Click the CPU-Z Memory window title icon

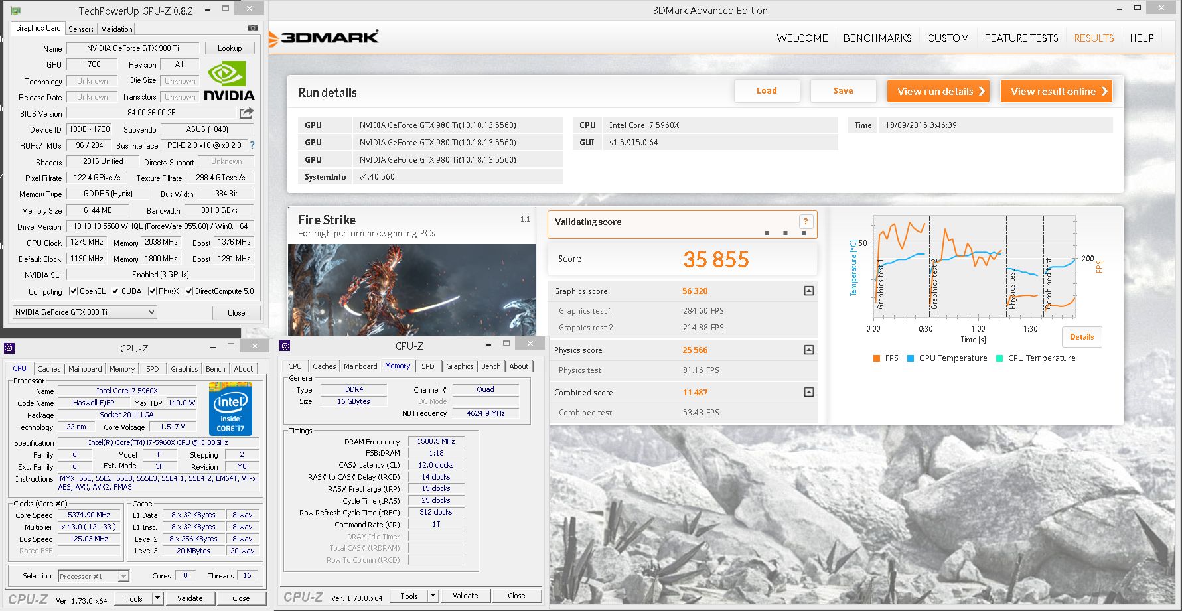[x=285, y=346]
